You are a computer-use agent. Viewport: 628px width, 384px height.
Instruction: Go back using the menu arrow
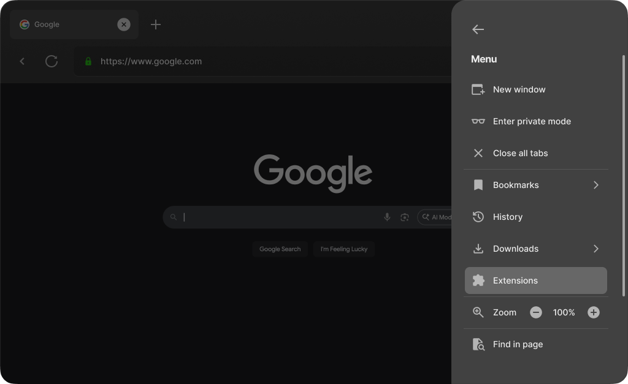click(x=478, y=29)
